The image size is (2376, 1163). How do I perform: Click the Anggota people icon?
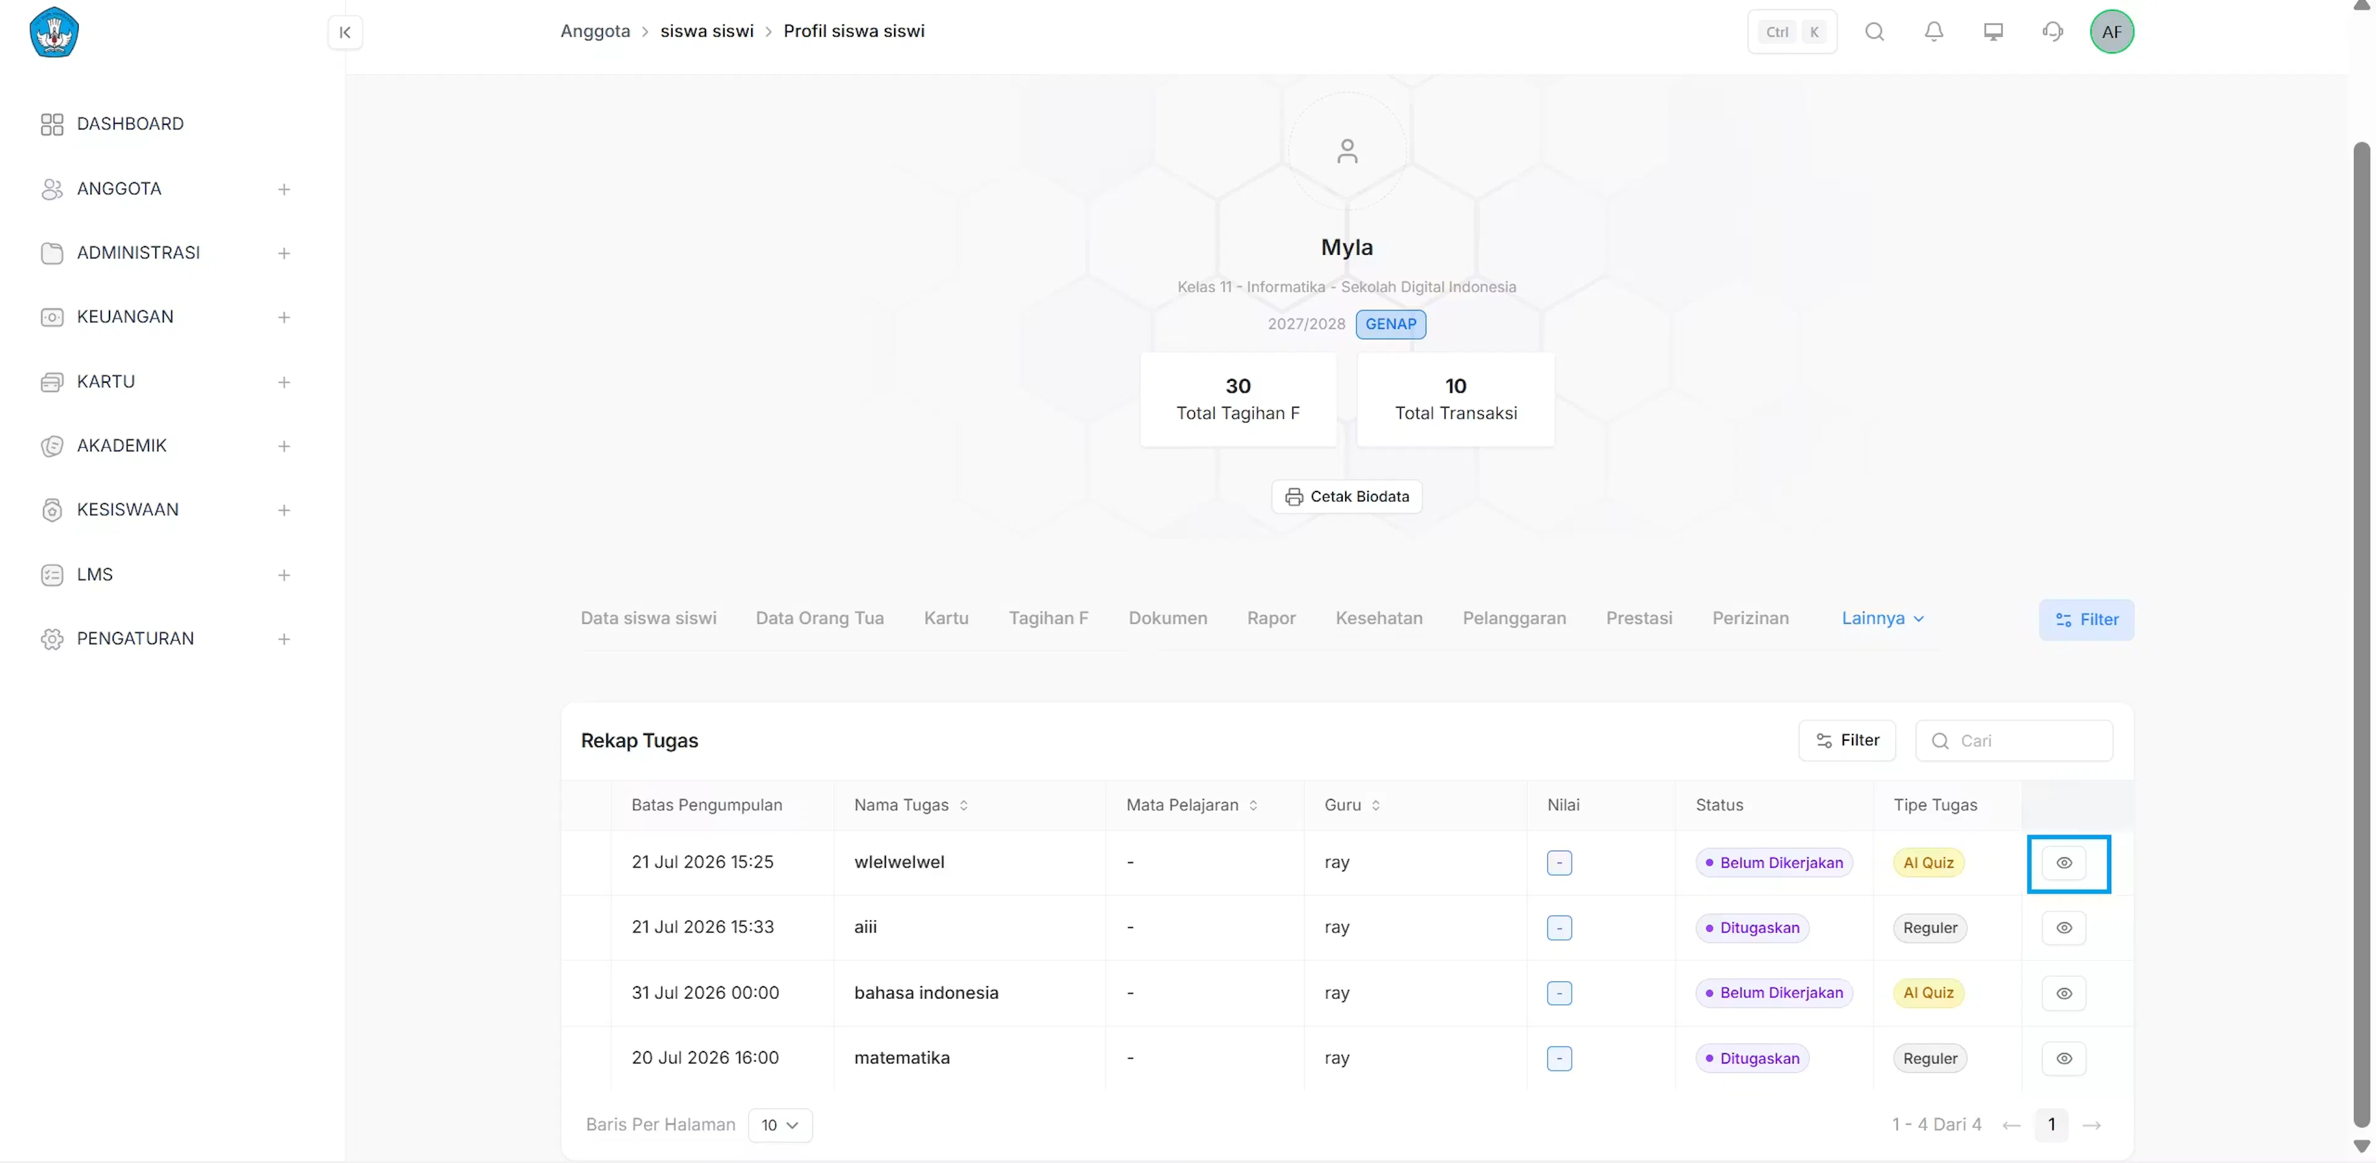click(x=51, y=189)
